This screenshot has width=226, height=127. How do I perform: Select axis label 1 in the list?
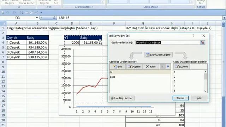189,72
